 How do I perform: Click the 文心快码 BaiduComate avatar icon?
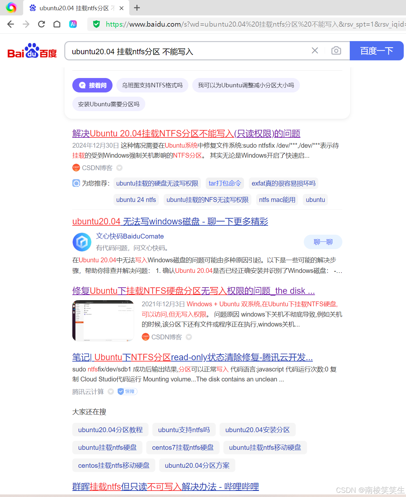[82, 242]
